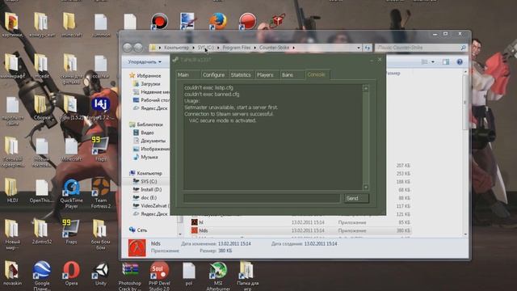Viewport: 517px width, 291px height.
Task: Select drive SYS (C:) in the navigation pane
Action: coord(145,181)
